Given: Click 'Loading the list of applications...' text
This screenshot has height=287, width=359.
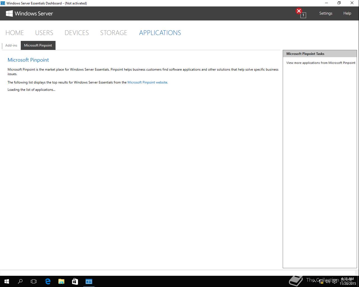Looking at the screenshot, I should pos(31,90).
